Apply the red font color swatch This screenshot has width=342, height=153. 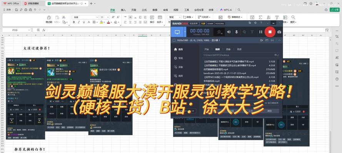(108, 22)
